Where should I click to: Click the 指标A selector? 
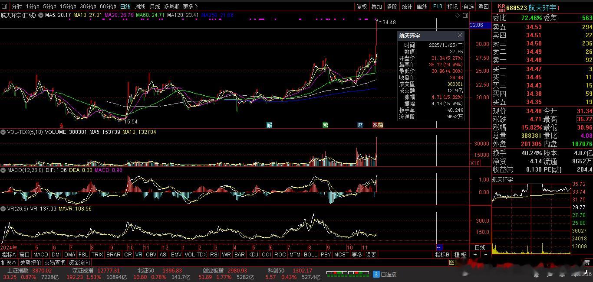(x=9, y=255)
